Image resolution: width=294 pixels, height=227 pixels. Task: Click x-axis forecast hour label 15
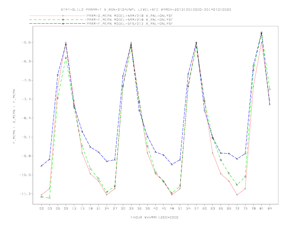82,208
